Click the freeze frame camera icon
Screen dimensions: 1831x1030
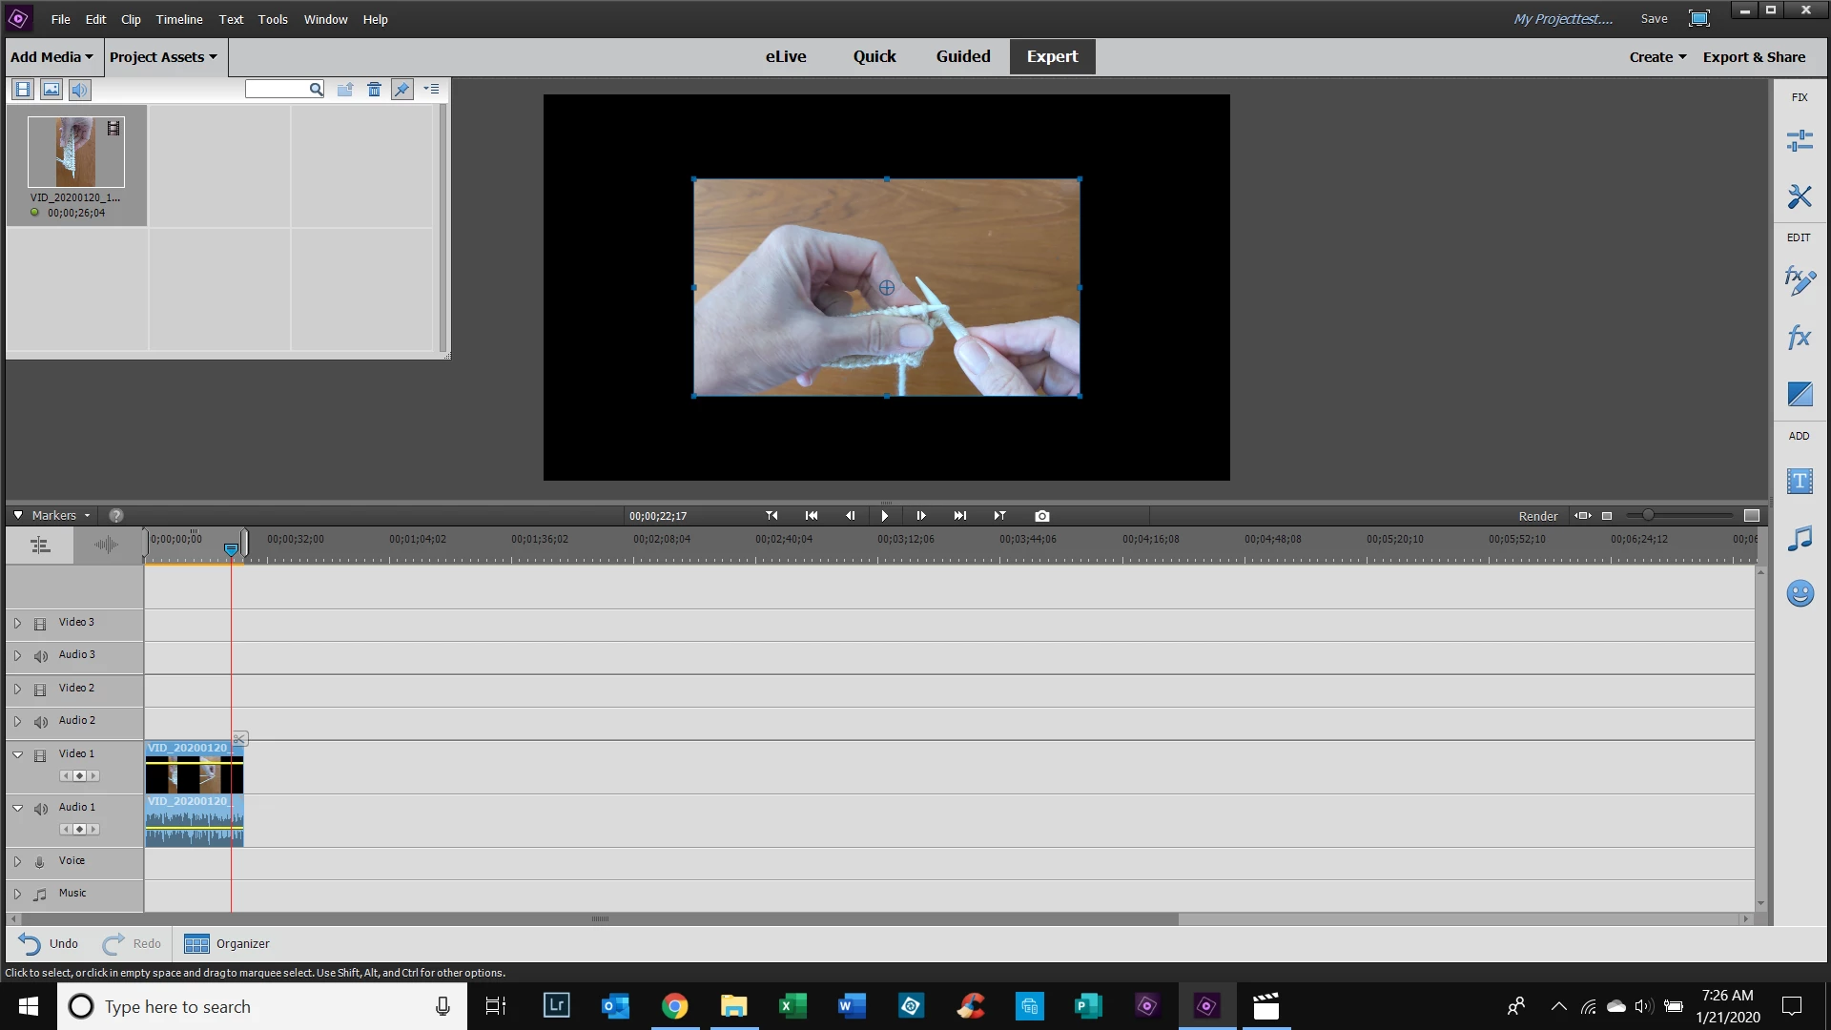(1042, 516)
